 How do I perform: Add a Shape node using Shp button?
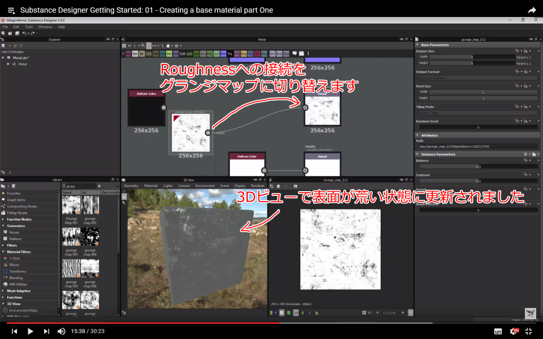tap(243, 54)
